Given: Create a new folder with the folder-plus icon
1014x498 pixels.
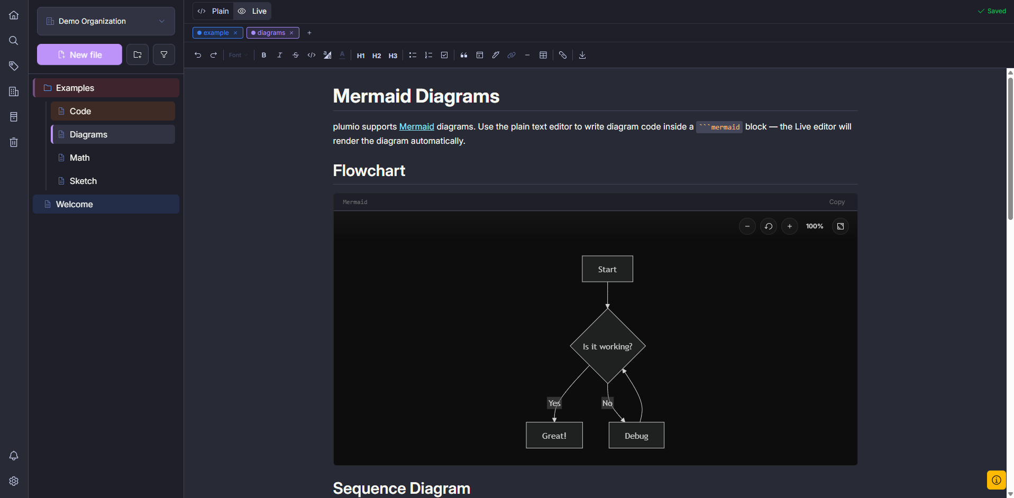Looking at the screenshot, I should click(138, 54).
